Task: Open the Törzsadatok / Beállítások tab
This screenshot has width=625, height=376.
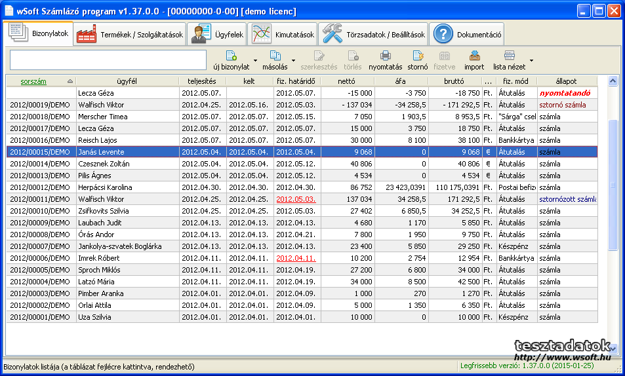Action: coord(374,34)
